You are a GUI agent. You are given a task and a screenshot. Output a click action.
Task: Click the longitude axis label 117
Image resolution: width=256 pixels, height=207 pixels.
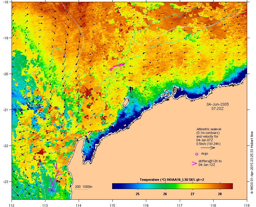pyautogui.click(x=180, y=205)
